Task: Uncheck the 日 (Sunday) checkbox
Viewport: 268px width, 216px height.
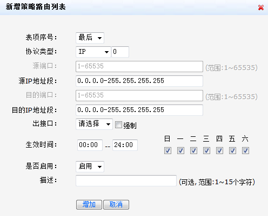Action: click(x=167, y=151)
